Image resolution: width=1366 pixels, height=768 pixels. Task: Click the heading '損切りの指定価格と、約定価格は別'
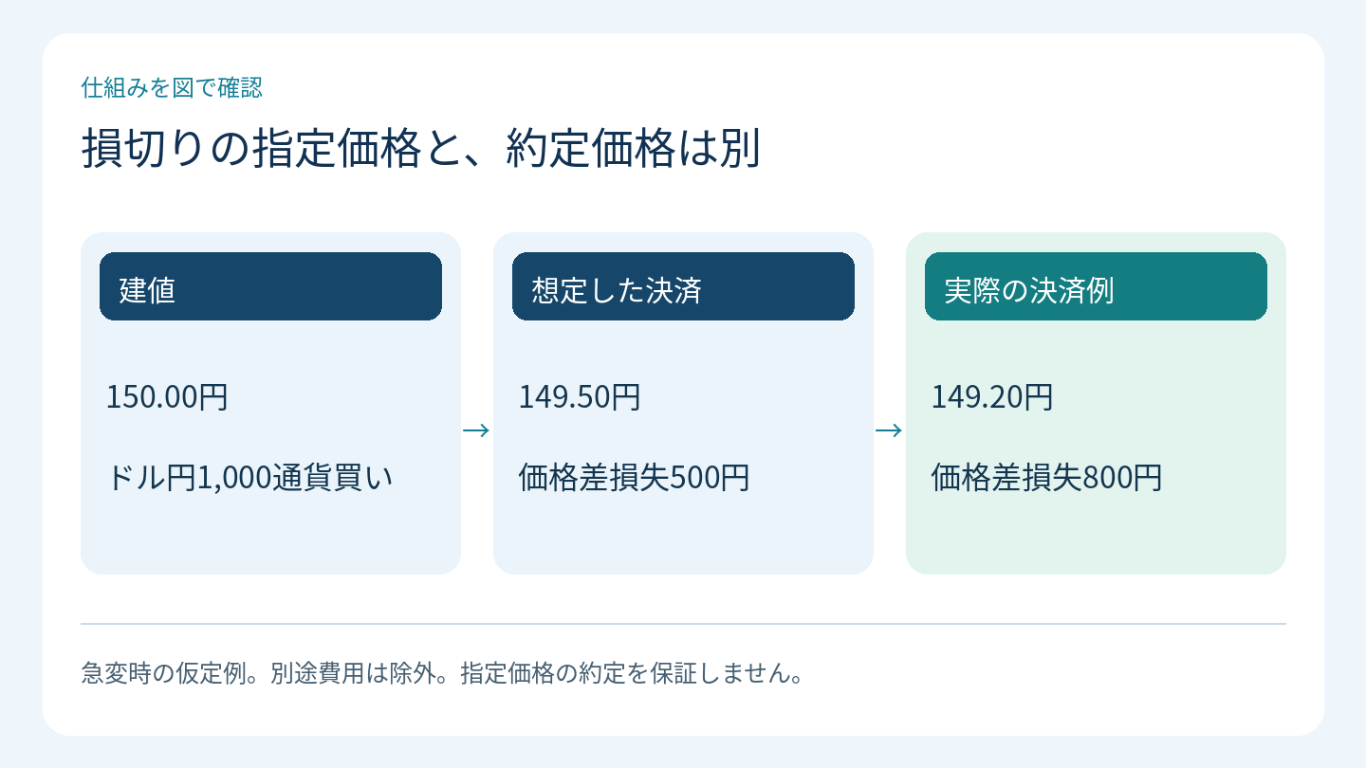click(421, 150)
